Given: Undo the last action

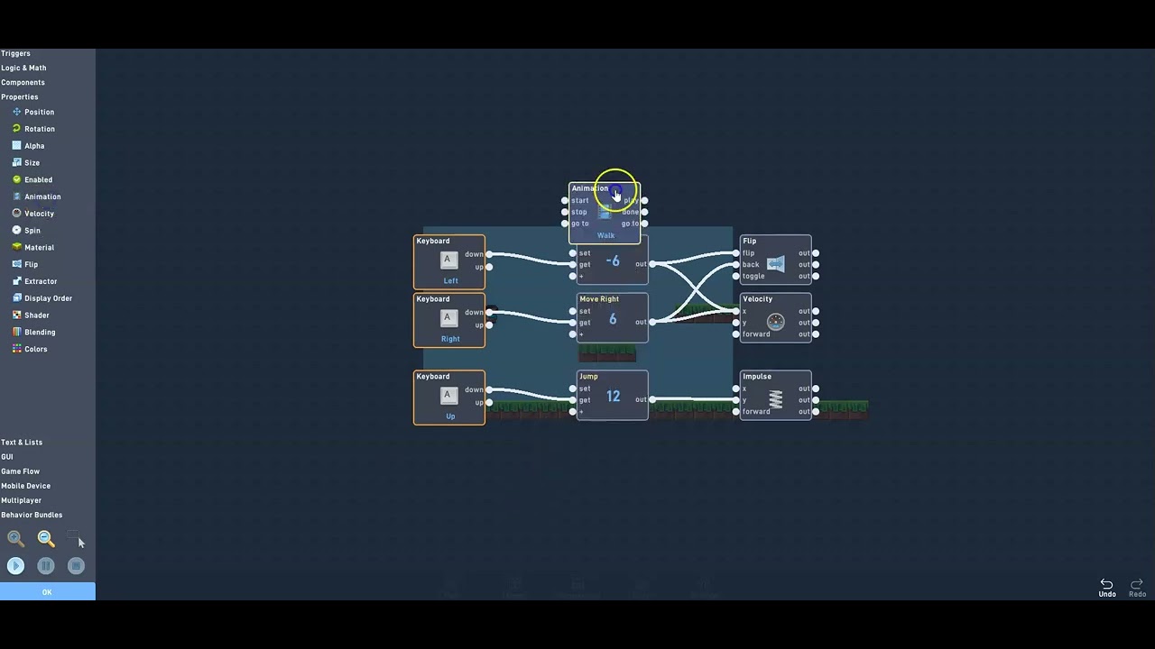Looking at the screenshot, I should (x=1107, y=588).
